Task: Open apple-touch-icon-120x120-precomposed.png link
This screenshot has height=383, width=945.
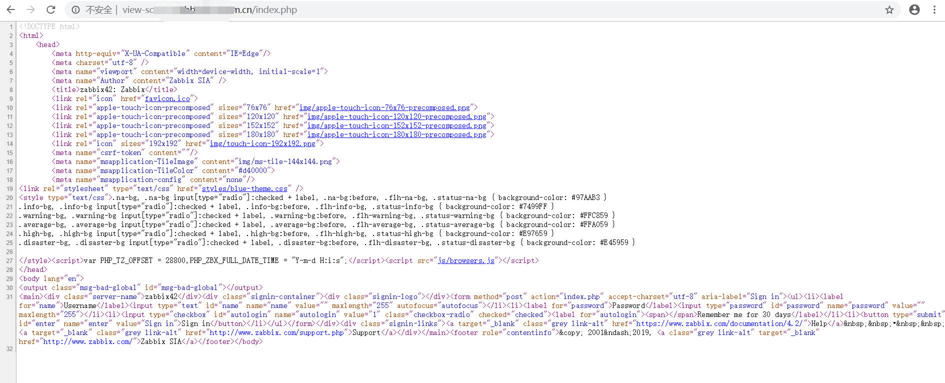Action: 396,117
